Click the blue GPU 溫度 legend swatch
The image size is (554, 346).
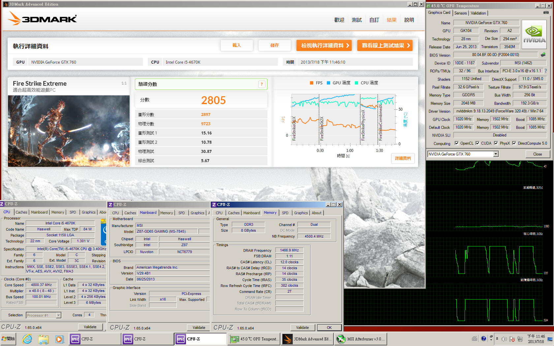pyautogui.click(x=328, y=83)
